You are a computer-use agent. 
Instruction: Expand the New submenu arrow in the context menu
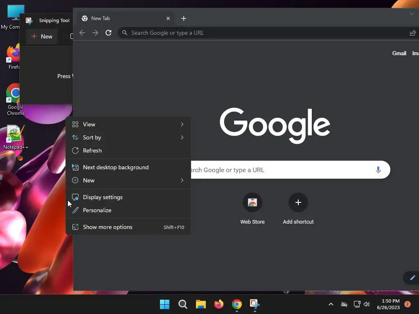click(x=182, y=180)
